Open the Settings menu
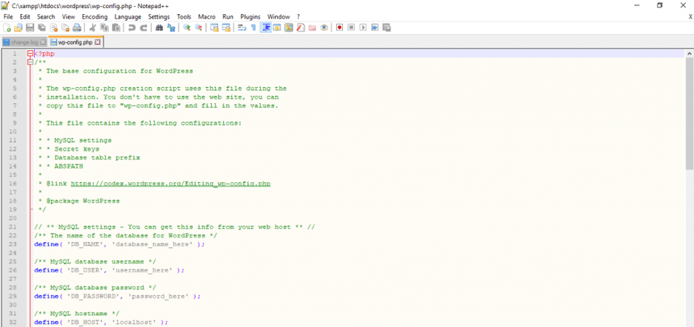Image resolution: width=694 pixels, height=327 pixels. tap(159, 17)
